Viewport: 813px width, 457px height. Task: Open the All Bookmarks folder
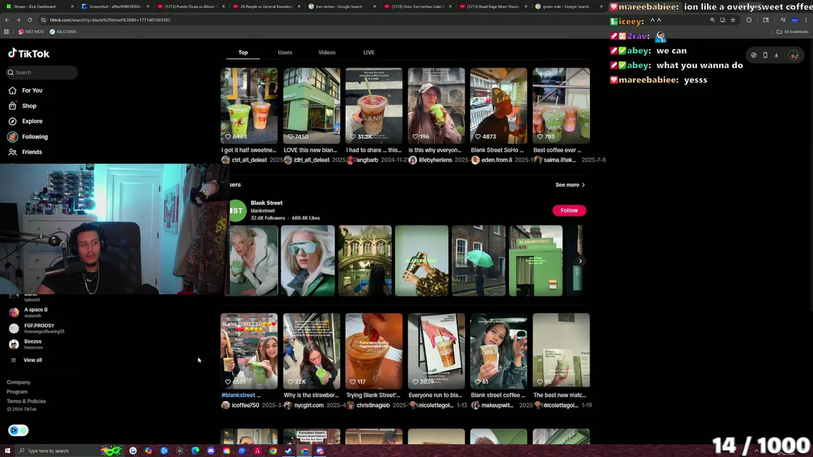[x=793, y=32]
